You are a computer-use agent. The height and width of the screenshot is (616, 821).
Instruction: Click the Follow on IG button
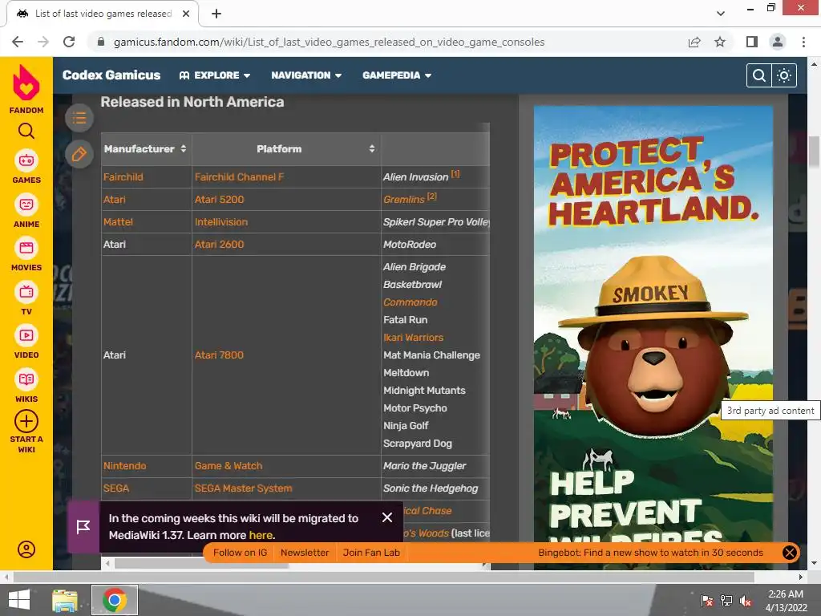click(x=240, y=553)
